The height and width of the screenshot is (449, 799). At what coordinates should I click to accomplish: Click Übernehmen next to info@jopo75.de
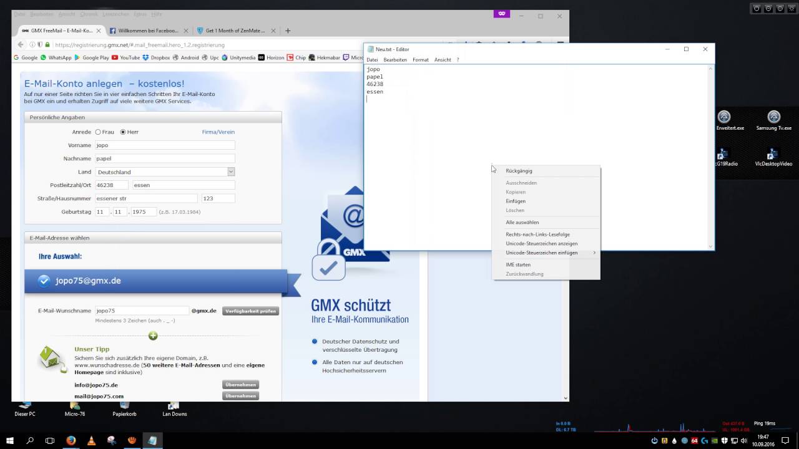pyautogui.click(x=240, y=385)
